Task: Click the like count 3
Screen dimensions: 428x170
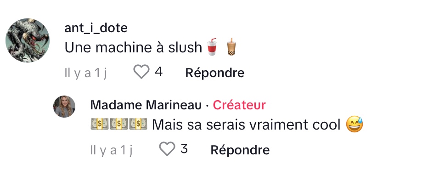Action: pyautogui.click(x=184, y=149)
